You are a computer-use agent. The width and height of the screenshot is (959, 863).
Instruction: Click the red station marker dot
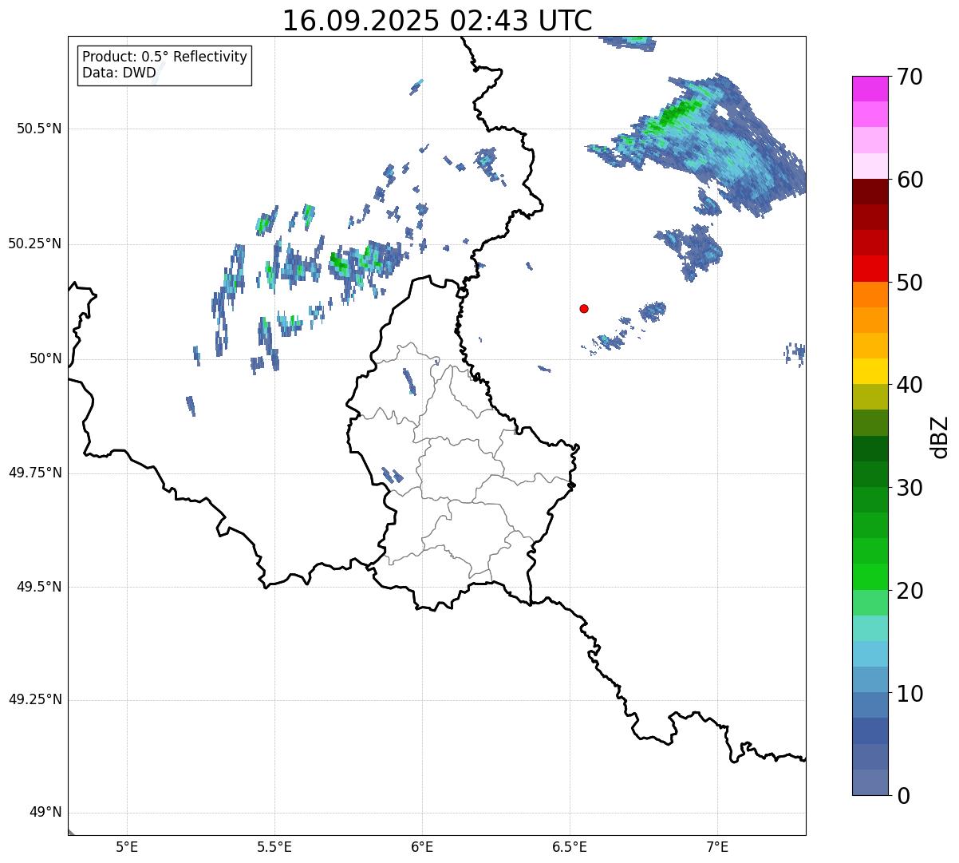pyautogui.click(x=584, y=308)
